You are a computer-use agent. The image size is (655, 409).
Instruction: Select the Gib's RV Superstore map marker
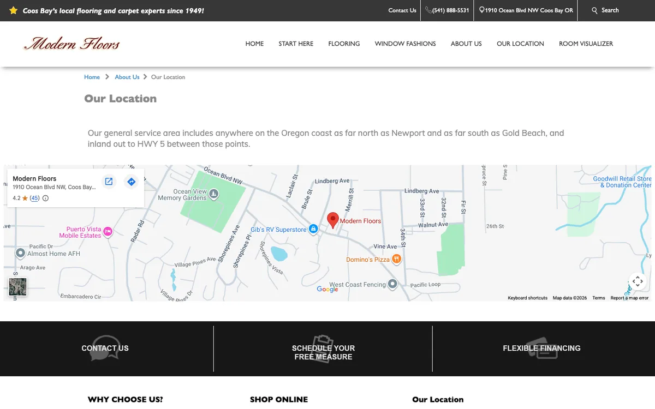313,229
